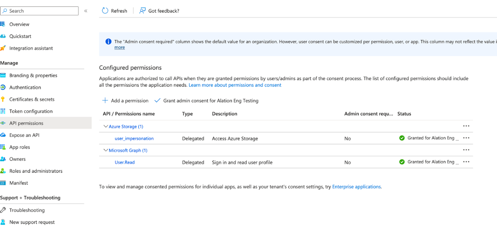Click the plus icon for Add a permission
Viewport: 497px width, 236px height.
pyautogui.click(x=105, y=101)
